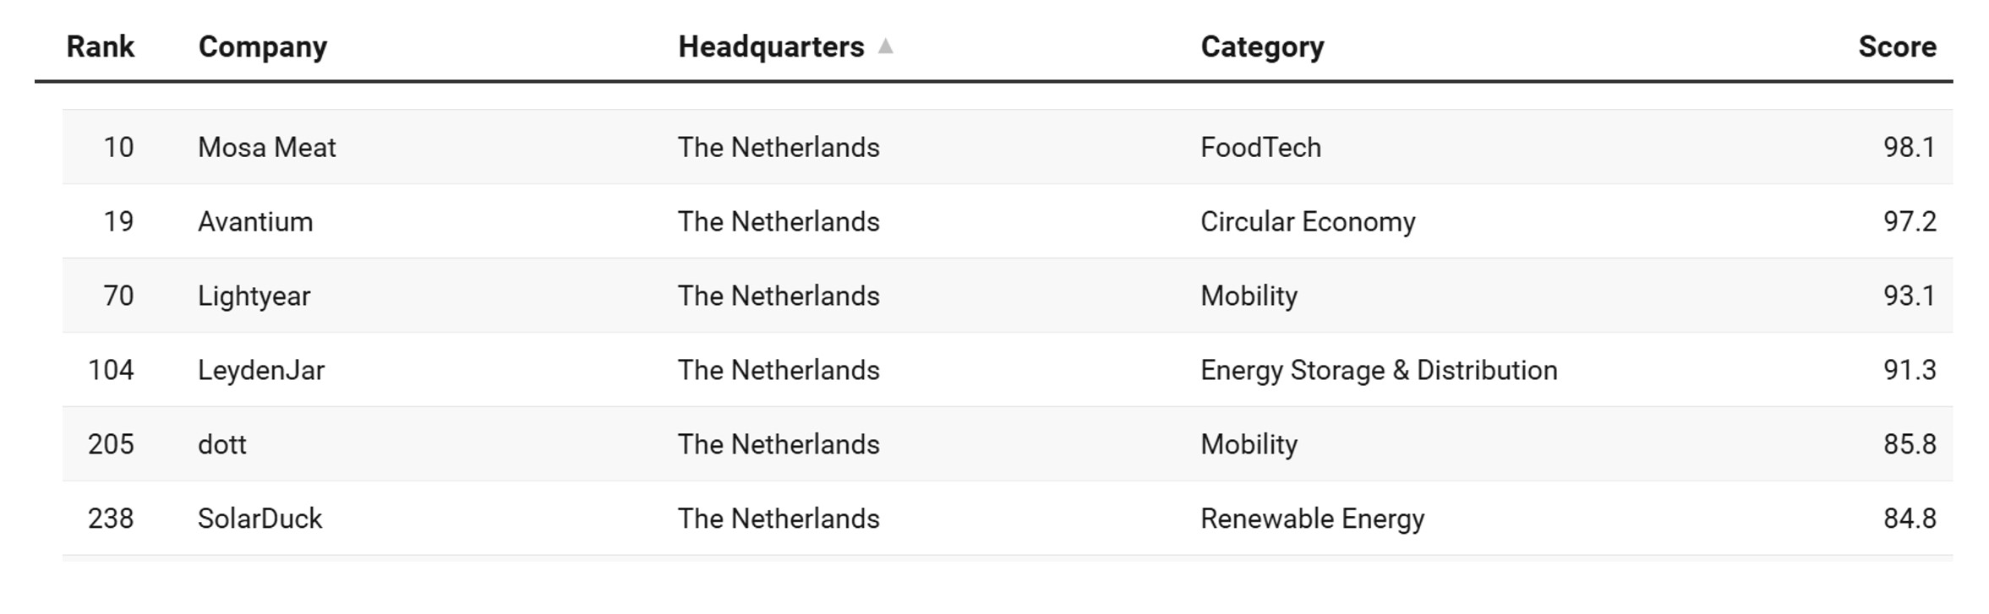Click score 98.1 for Mosa Meat
1989x614 pixels.
[x=1909, y=147]
